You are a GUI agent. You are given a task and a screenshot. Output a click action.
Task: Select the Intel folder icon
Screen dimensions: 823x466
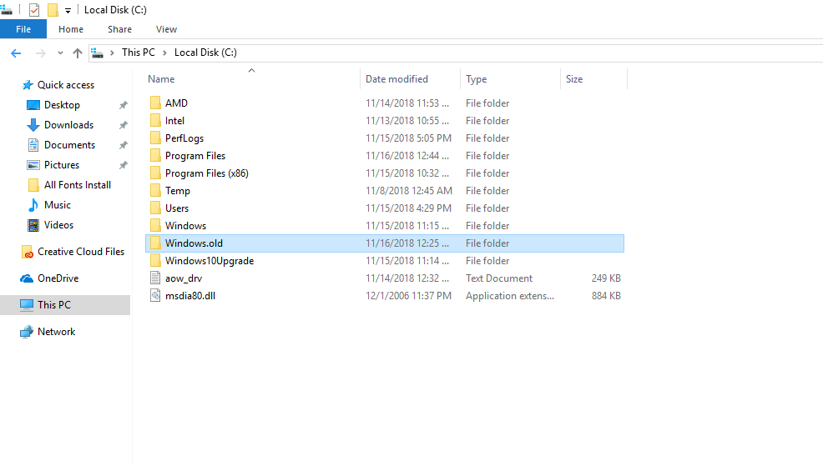pyautogui.click(x=155, y=121)
